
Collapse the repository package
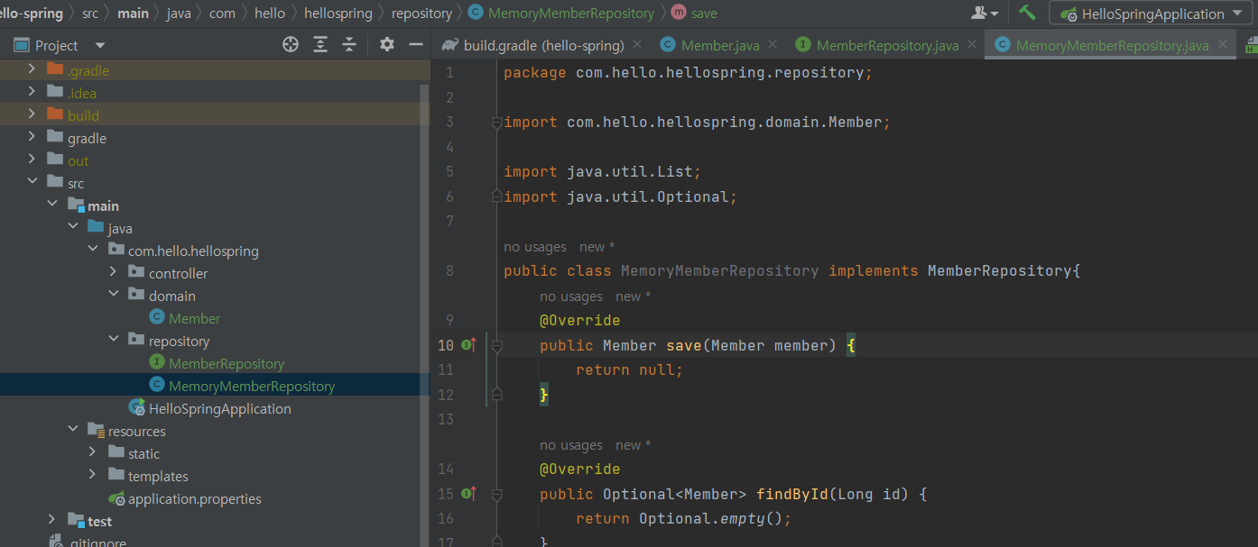(114, 340)
